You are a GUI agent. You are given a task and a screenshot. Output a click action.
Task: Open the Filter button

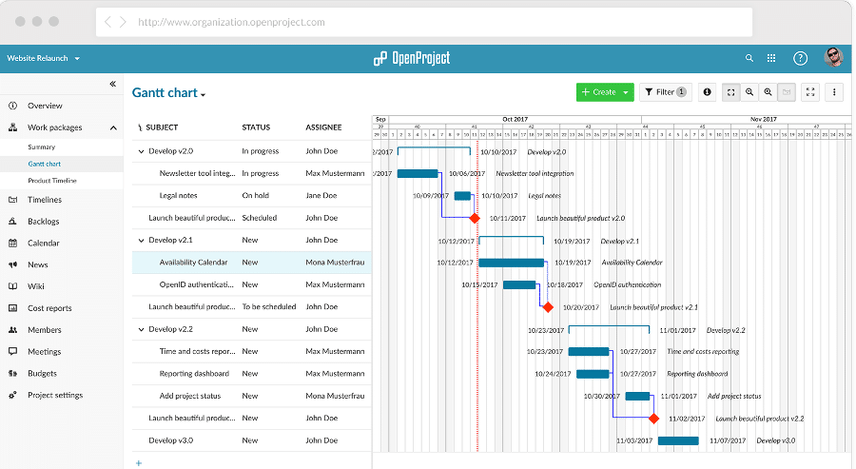pos(666,92)
